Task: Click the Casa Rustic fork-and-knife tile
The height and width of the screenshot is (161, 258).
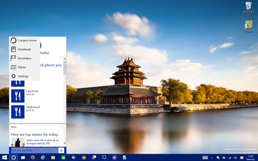Action: click(x=18, y=96)
